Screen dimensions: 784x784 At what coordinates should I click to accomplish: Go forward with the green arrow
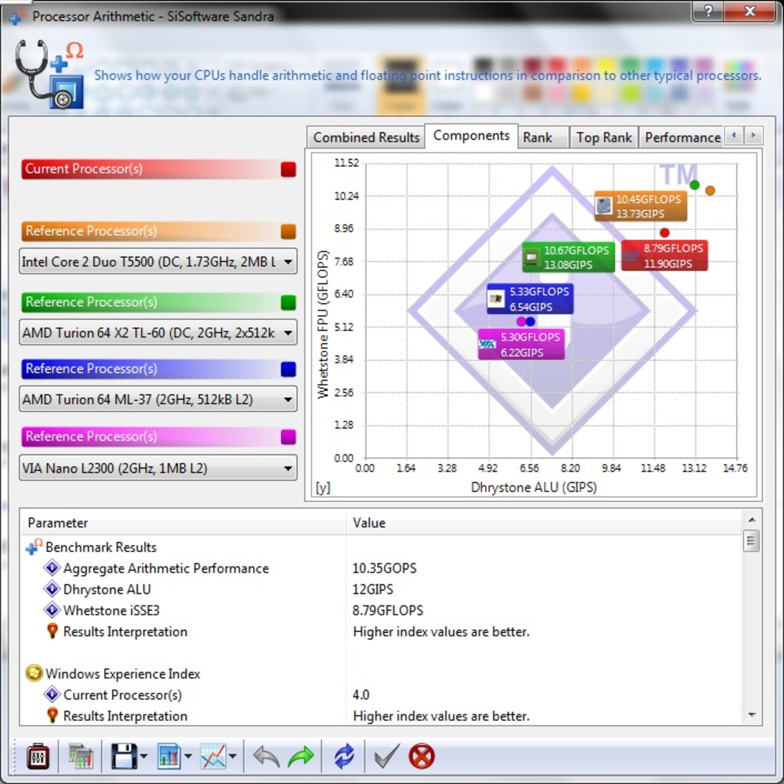301,756
